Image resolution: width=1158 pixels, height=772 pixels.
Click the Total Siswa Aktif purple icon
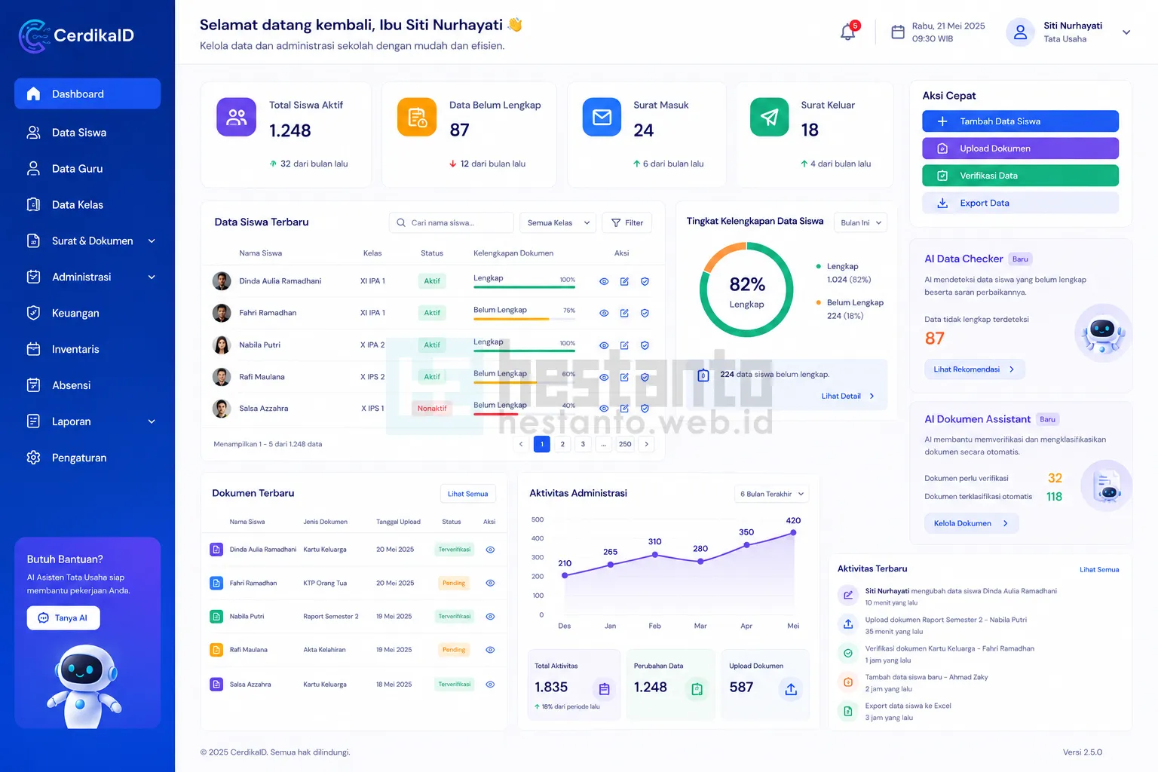(x=237, y=117)
